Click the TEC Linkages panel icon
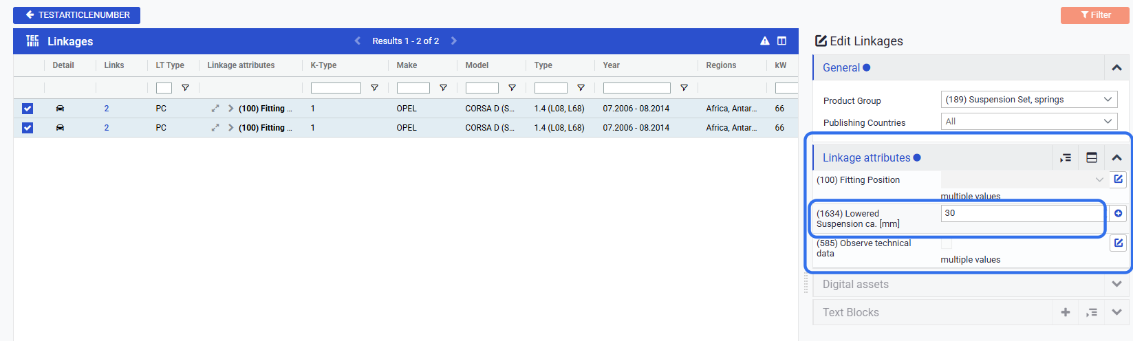The width and height of the screenshot is (1133, 341). point(32,41)
